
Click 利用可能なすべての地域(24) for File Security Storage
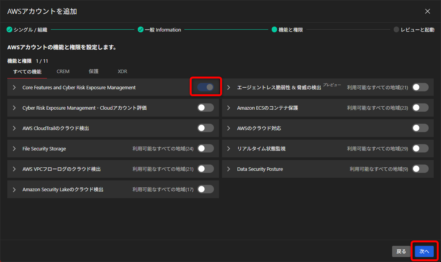point(163,149)
